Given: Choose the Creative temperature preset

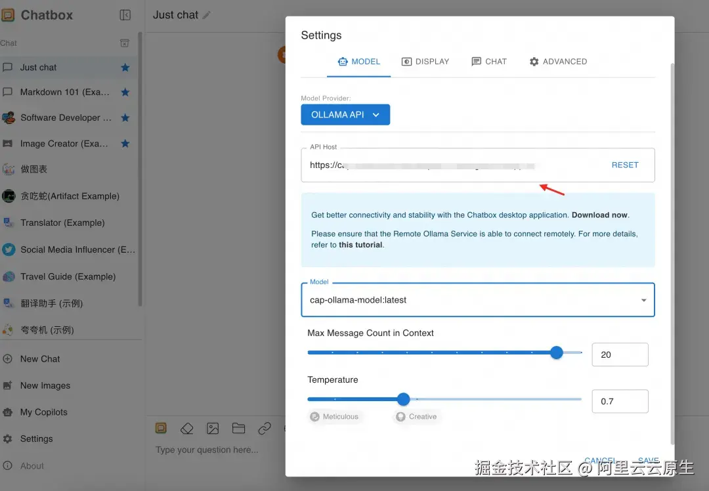Looking at the screenshot, I should click(x=416, y=417).
